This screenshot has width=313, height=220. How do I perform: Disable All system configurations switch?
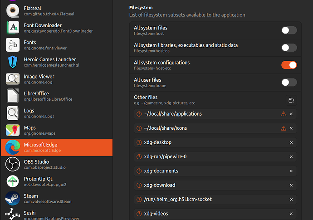click(x=289, y=65)
